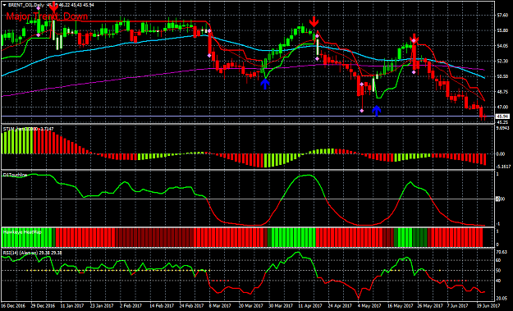Click the D1Touchline indicator label
The width and height of the screenshot is (513, 311).
tap(15, 176)
